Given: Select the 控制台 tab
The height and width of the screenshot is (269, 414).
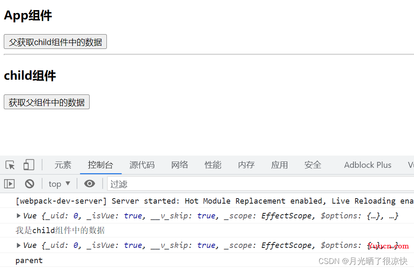Looking at the screenshot, I should click(101, 165).
